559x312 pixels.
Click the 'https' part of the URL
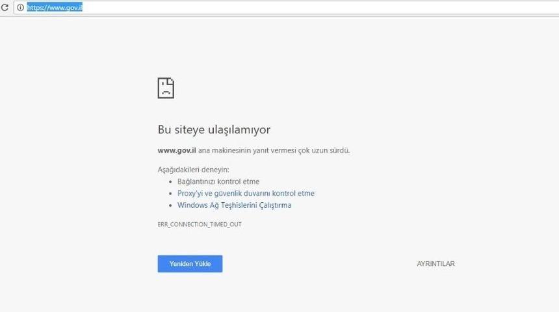[x=35, y=8]
